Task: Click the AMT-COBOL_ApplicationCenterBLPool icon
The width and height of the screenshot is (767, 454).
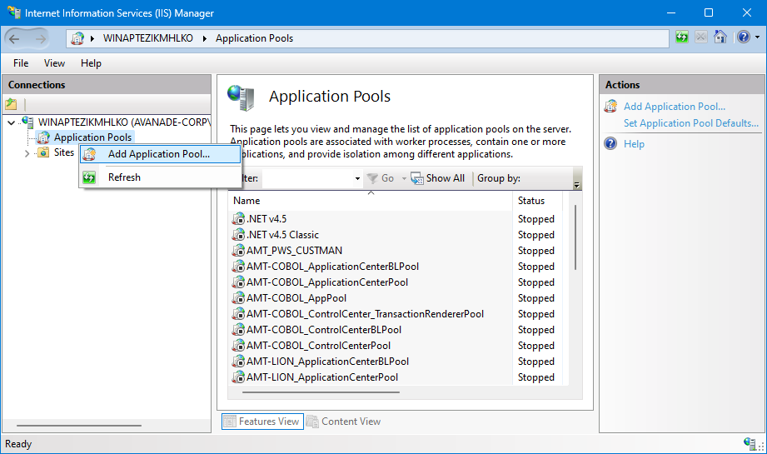Action: pos(238,266)
